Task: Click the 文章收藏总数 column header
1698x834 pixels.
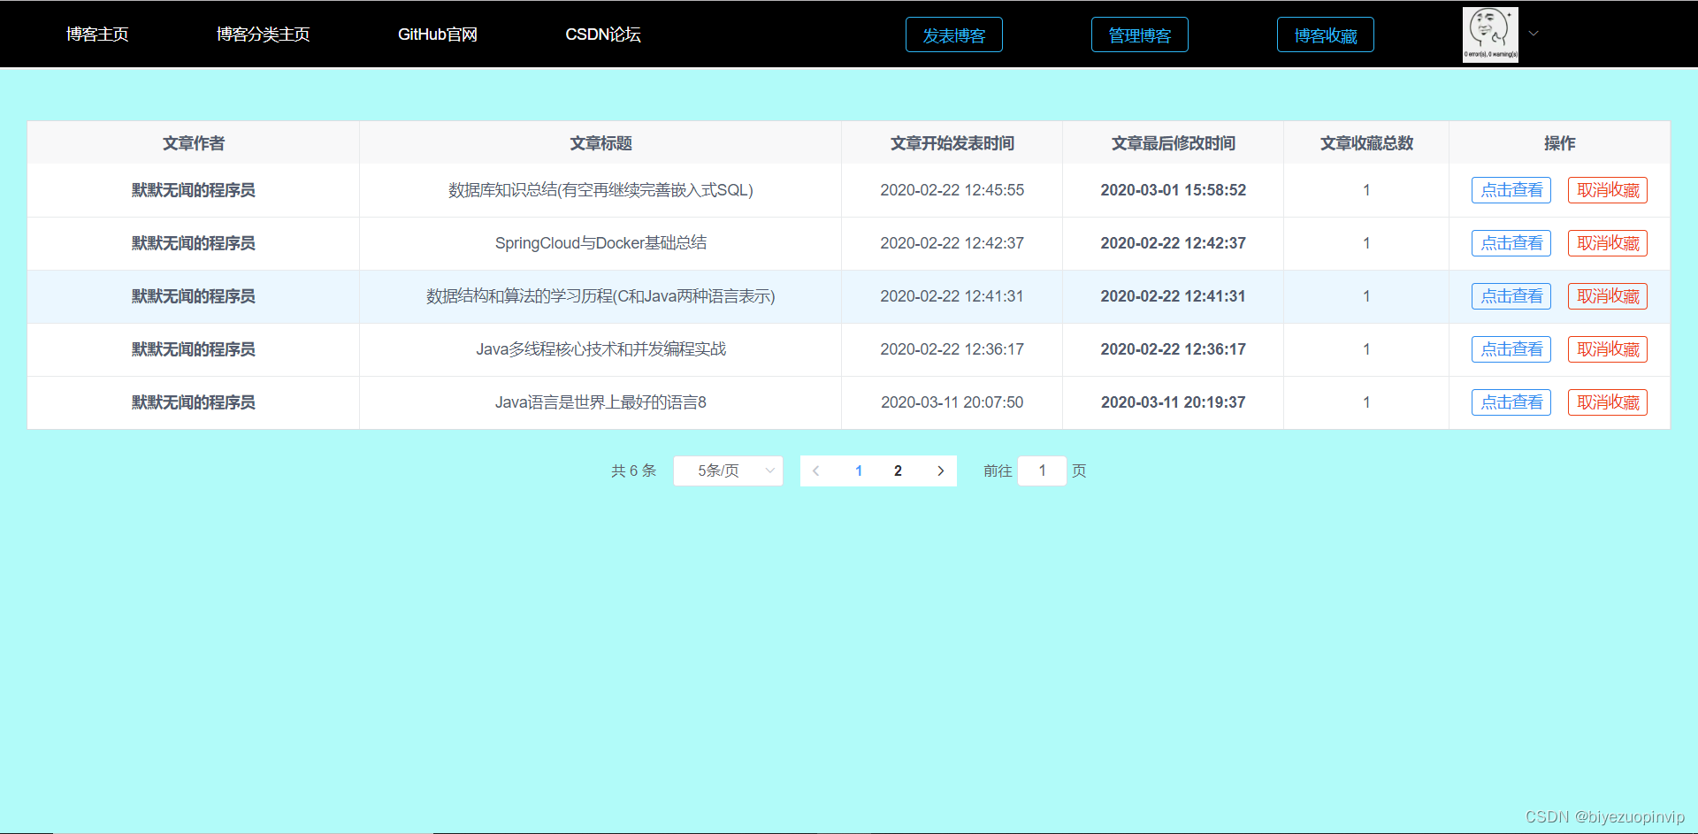Action: click(1366, 143)
